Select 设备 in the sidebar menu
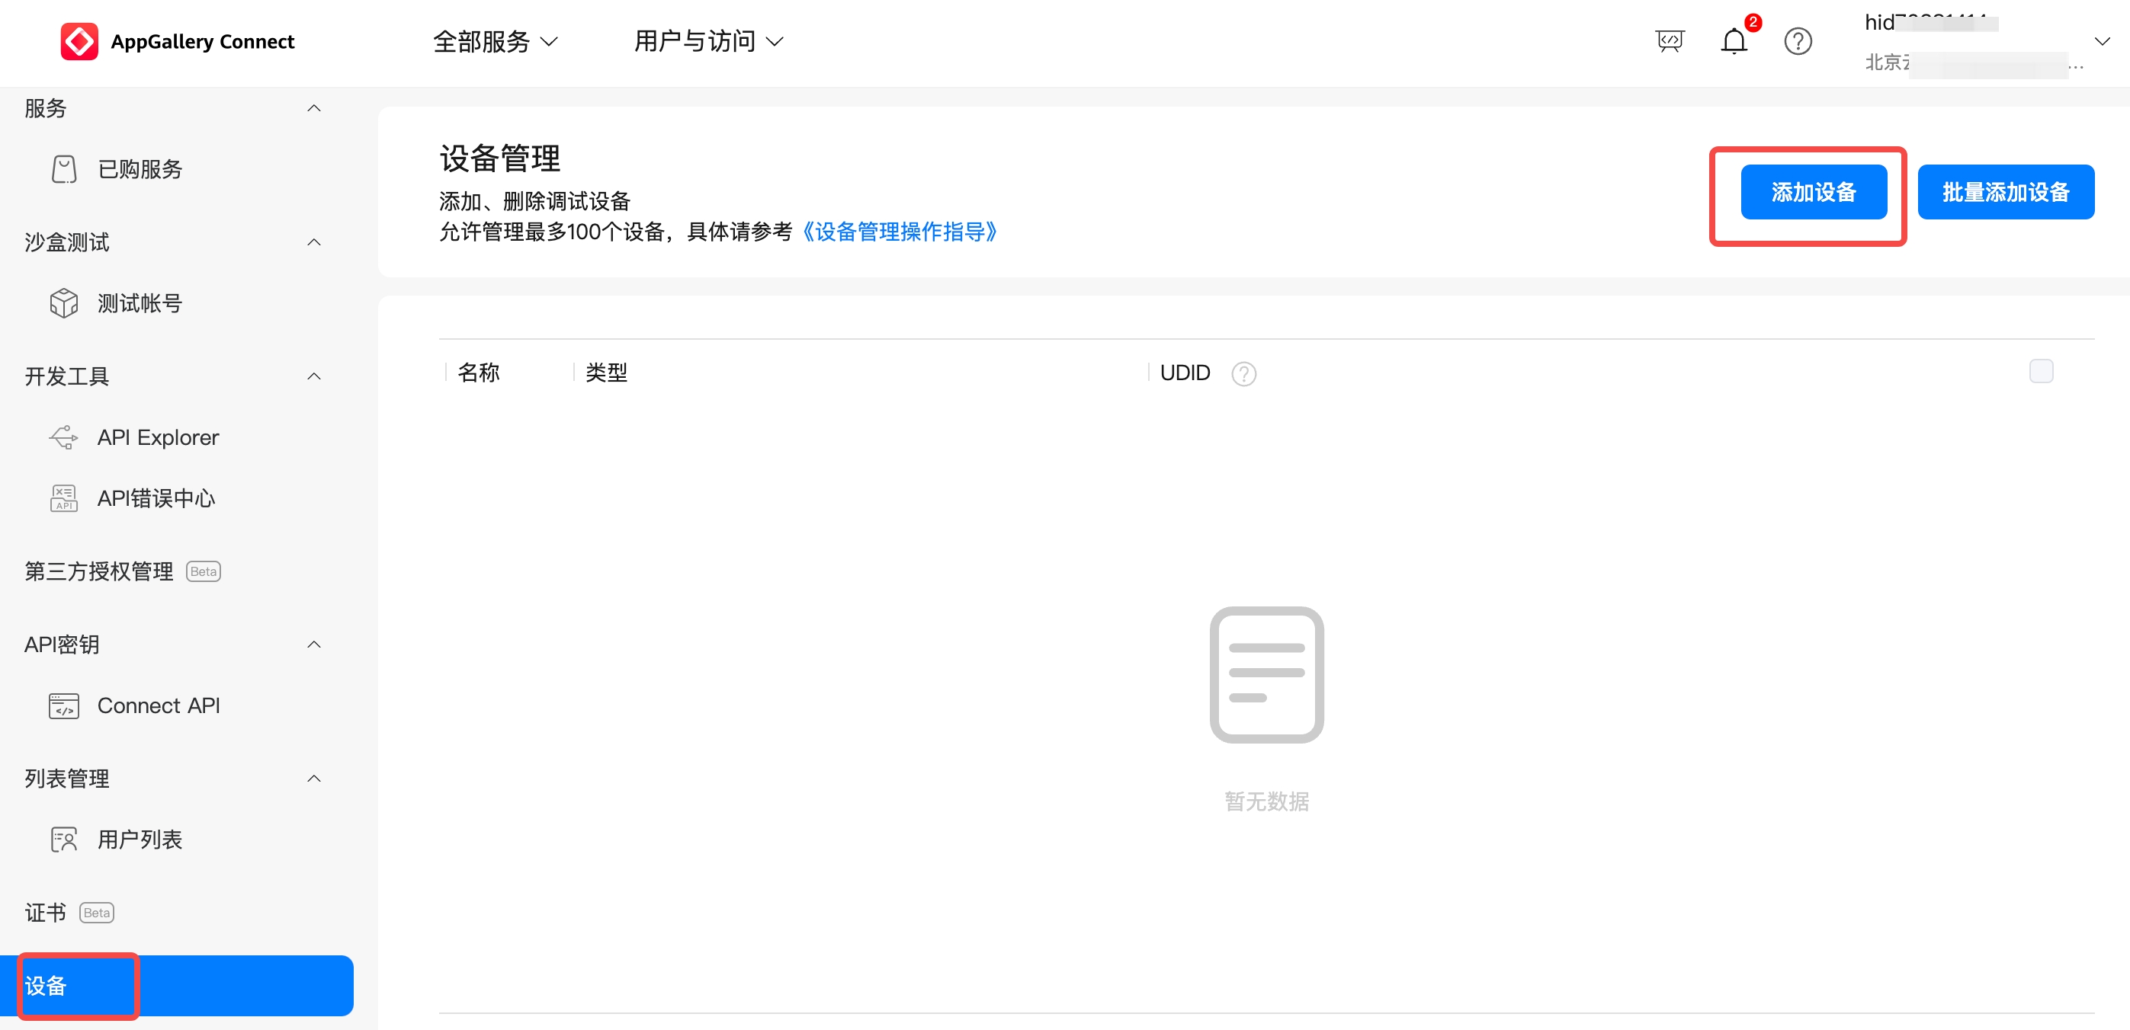Viewport: 2130px width, 1030px height. [x=47, y=985]
